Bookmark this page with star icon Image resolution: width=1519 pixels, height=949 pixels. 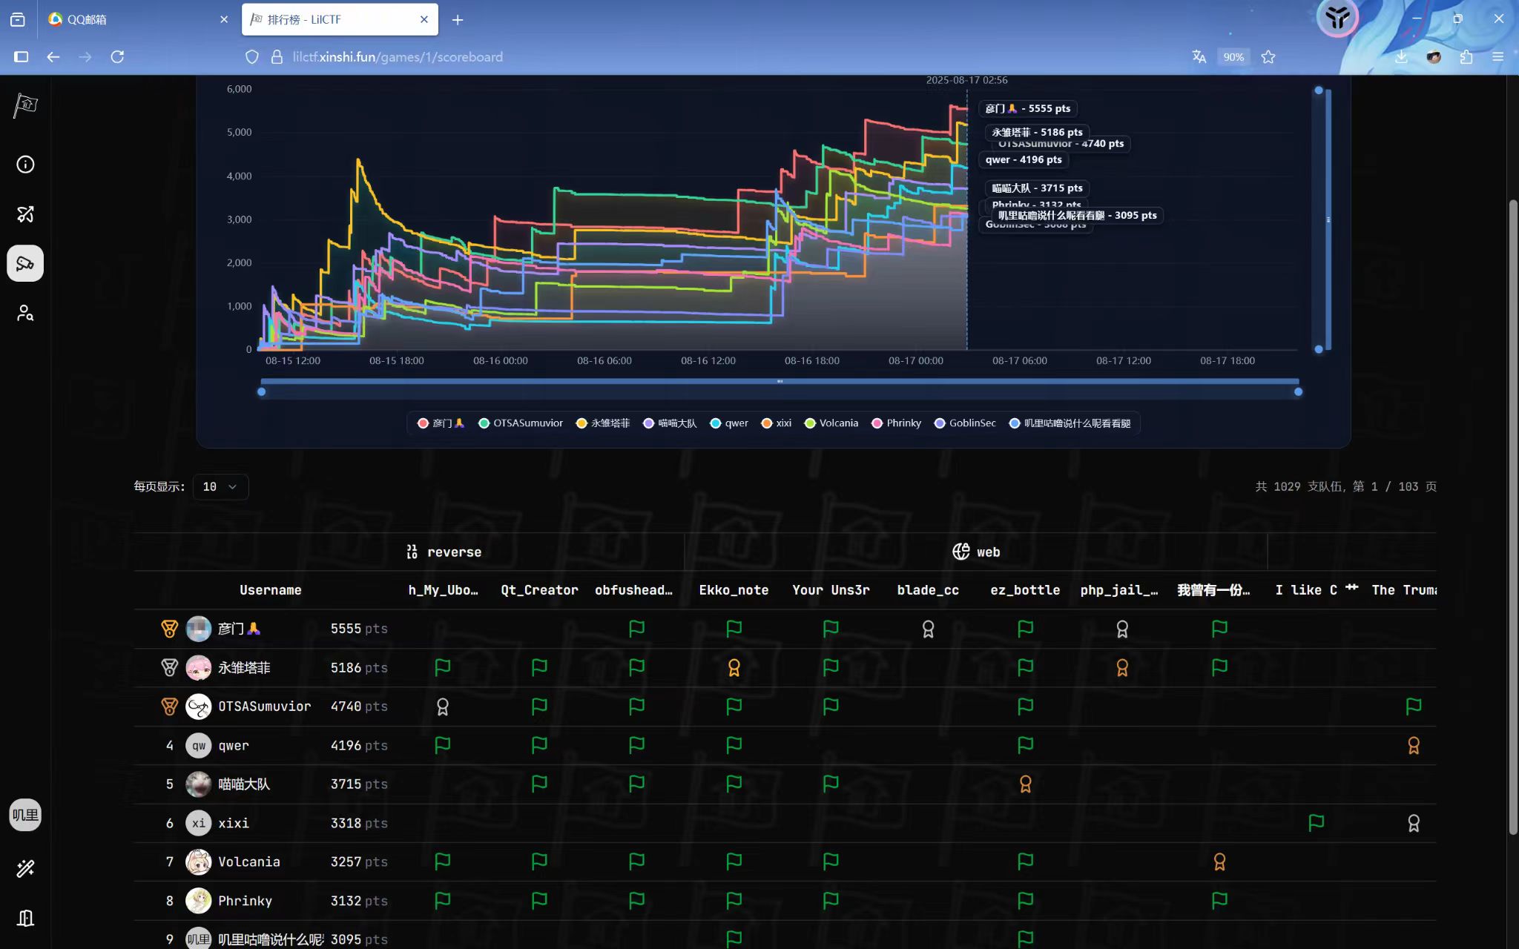tap(1268, 57)
